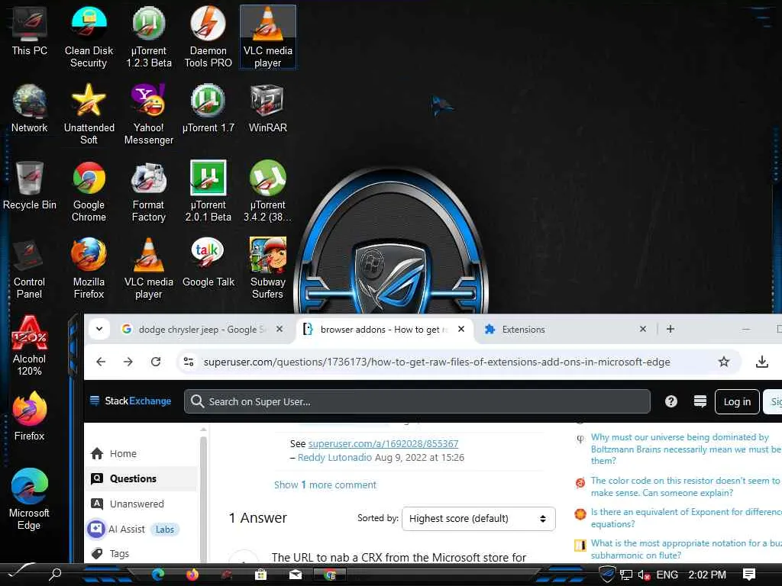The width and height of the screenshot is (782, 586).
Task: Open Microsoft Edge from taskbar
Action: coord(158,575)
